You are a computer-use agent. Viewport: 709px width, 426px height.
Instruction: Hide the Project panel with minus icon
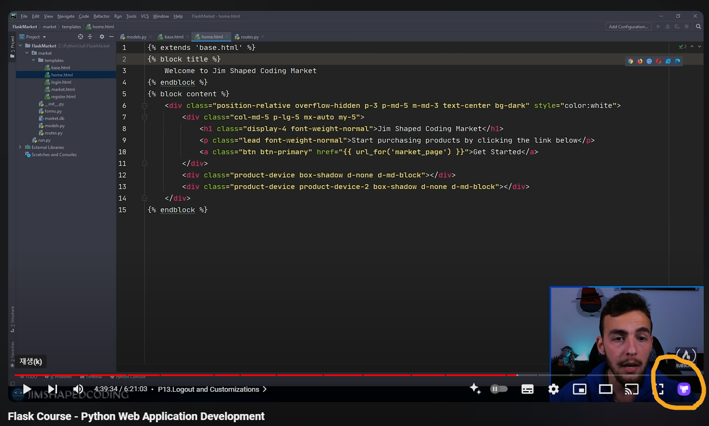(x=111, y=37)
